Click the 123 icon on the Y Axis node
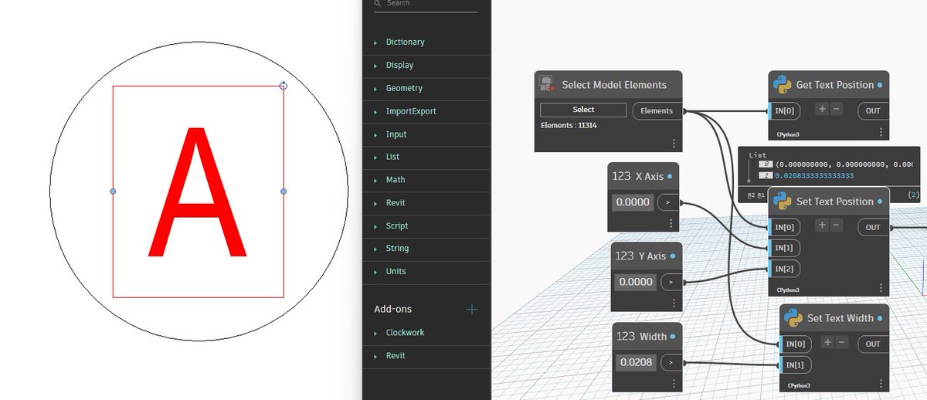 click(x=624, y=256)
